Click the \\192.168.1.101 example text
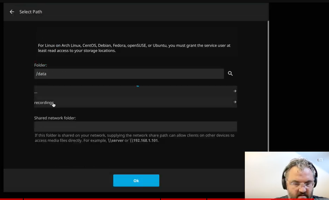The image size is (329, 200). coord(144,141)
